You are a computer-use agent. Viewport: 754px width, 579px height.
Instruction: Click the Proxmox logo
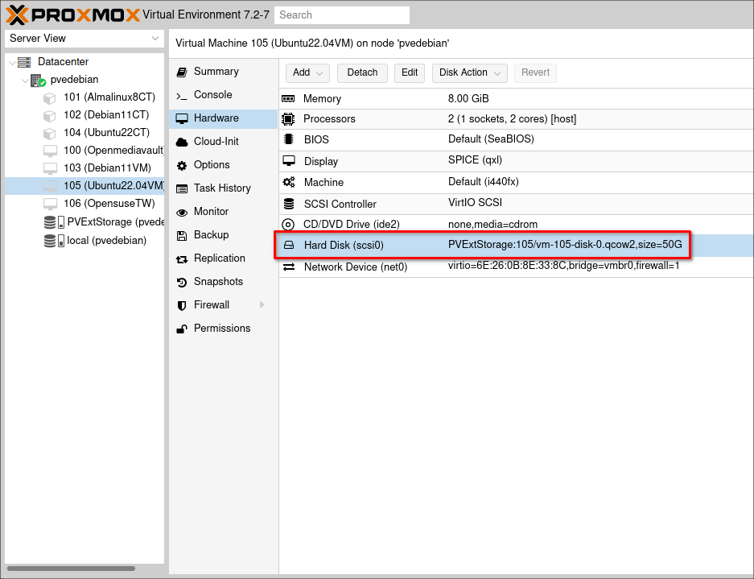click(72, 15)
